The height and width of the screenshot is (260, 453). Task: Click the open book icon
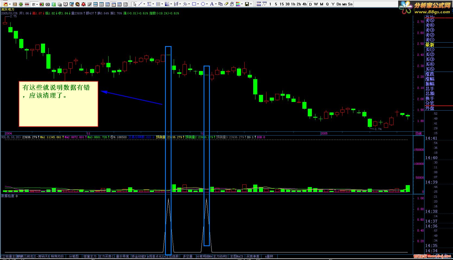point(65,4)
